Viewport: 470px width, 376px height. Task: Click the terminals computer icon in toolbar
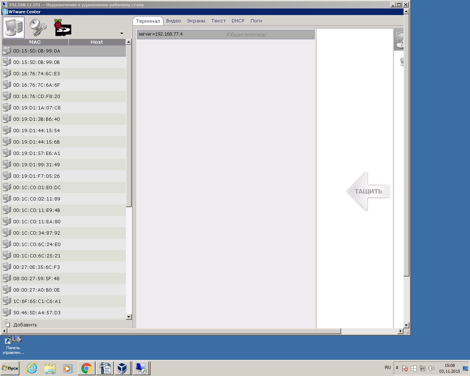[14, 28]
